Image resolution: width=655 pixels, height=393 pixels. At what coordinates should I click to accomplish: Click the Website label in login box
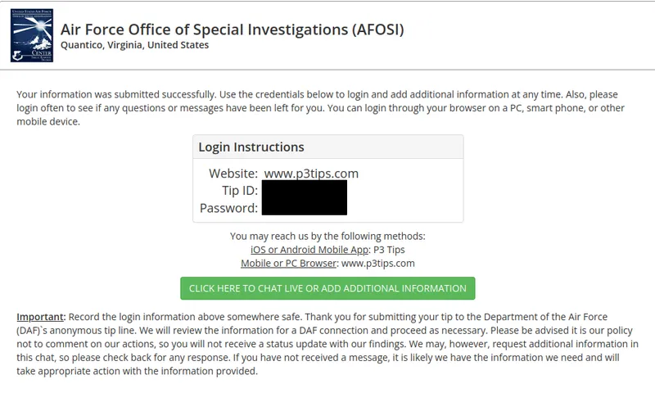coord(233,174)
